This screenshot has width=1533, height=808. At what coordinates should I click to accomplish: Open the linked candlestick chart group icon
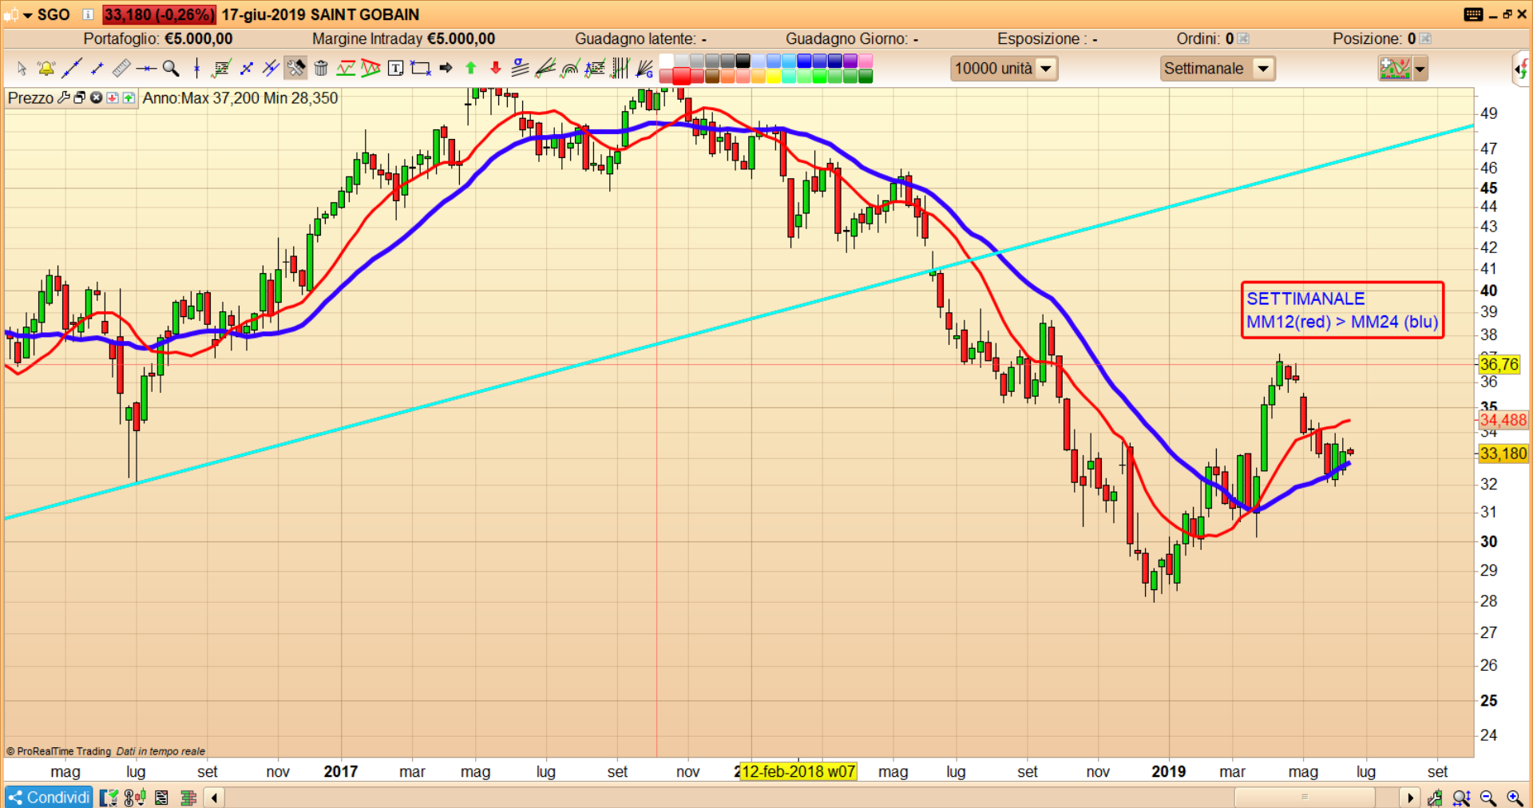tap(135, 798)
